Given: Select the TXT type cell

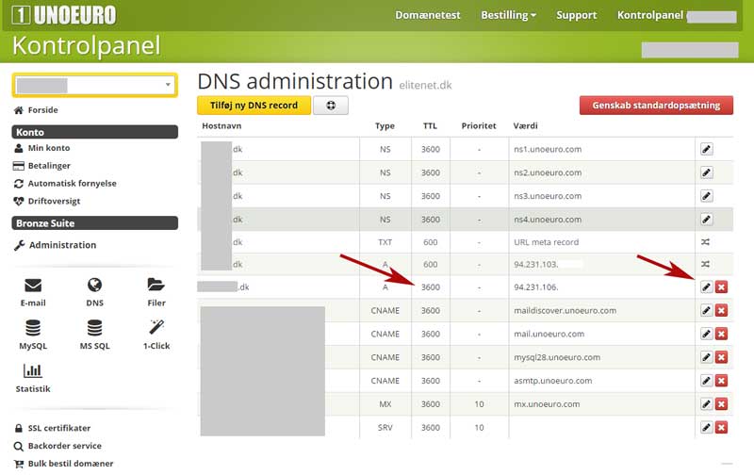Looking at the screenshot, I should [x=385, y=242].
